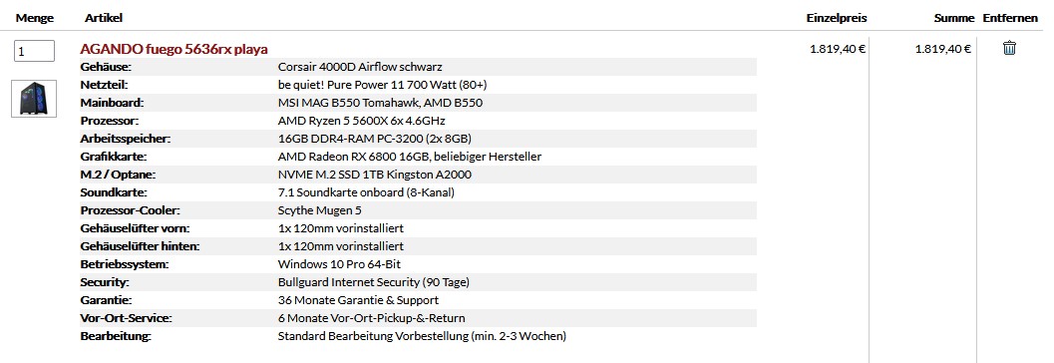
Task: Select the Gehäuse specification row
Action: point(418,67)
